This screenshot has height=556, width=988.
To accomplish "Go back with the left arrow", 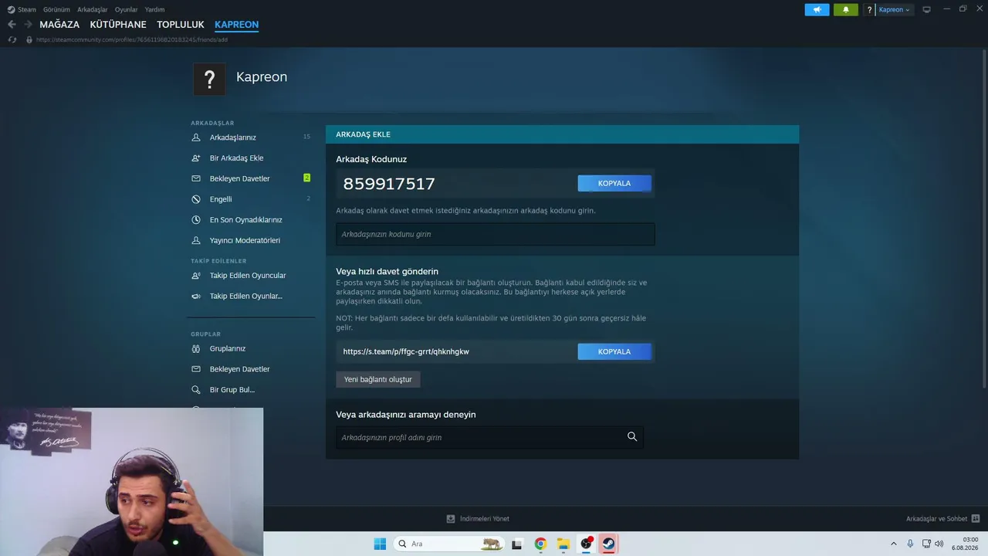I will [12, 25].
